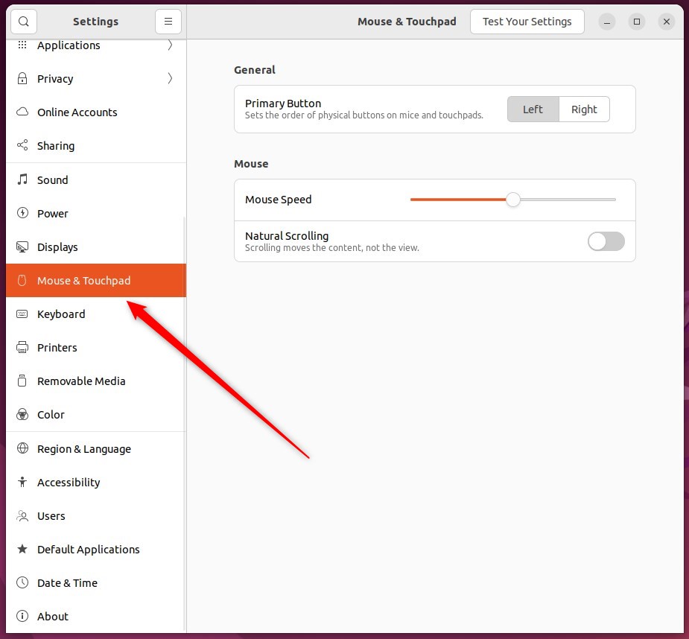Click the Accessibility icon
Image resolution: width=689 pixels, height=639 pixels.
tap(21, 482)
